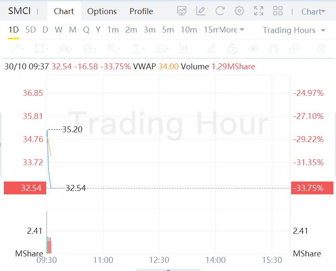Screen dimensions: 336x271
Task: Open the More timeframes dropdown
Action: tap(232, 30)
